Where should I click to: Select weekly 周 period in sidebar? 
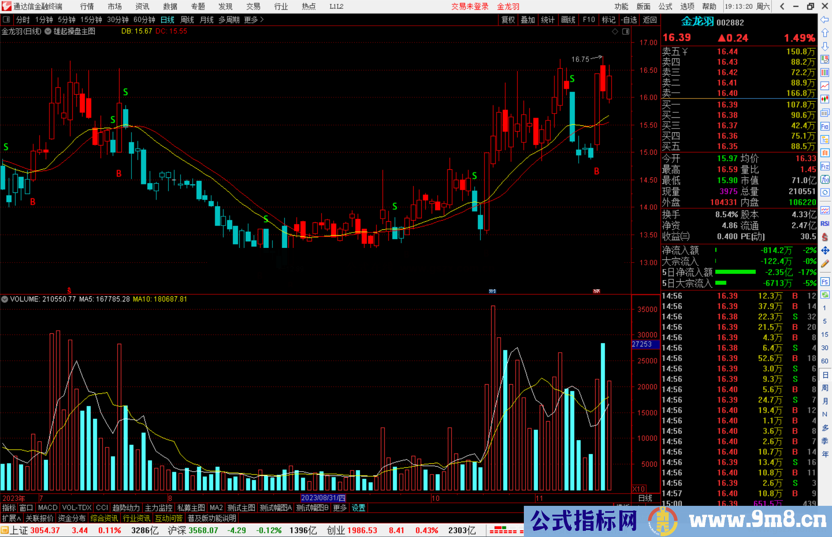click(x=825, y=388)
